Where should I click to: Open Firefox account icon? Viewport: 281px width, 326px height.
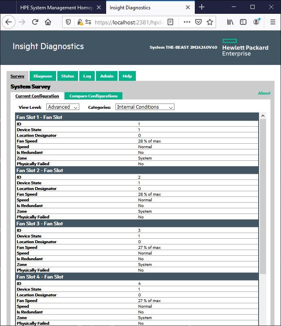[x=257, y=22]
